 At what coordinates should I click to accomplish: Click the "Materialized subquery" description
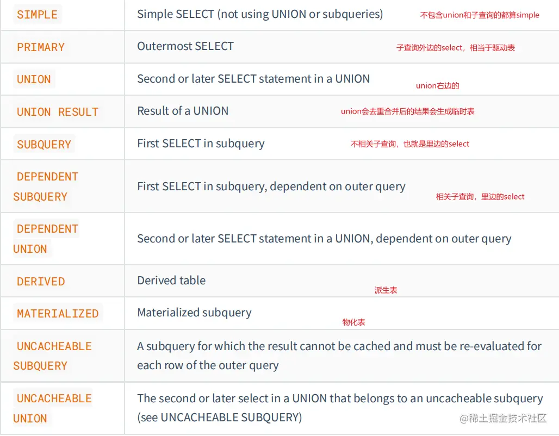[x=194, y=313]
